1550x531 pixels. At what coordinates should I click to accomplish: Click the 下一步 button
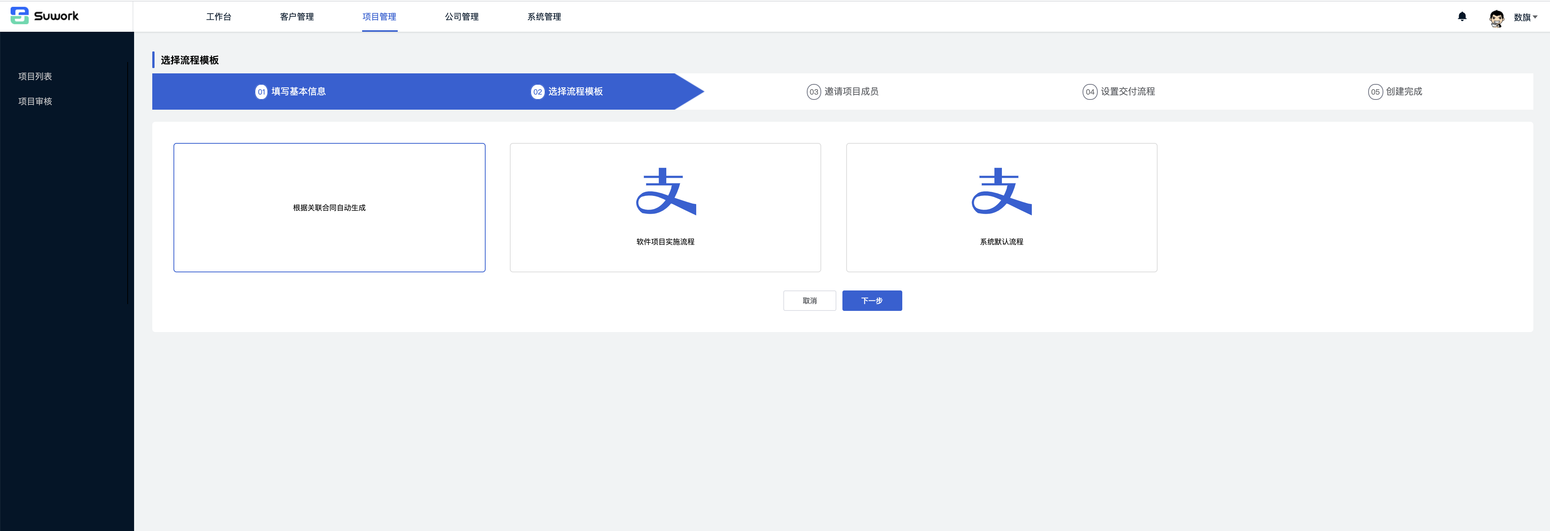[x=872, y=300]
